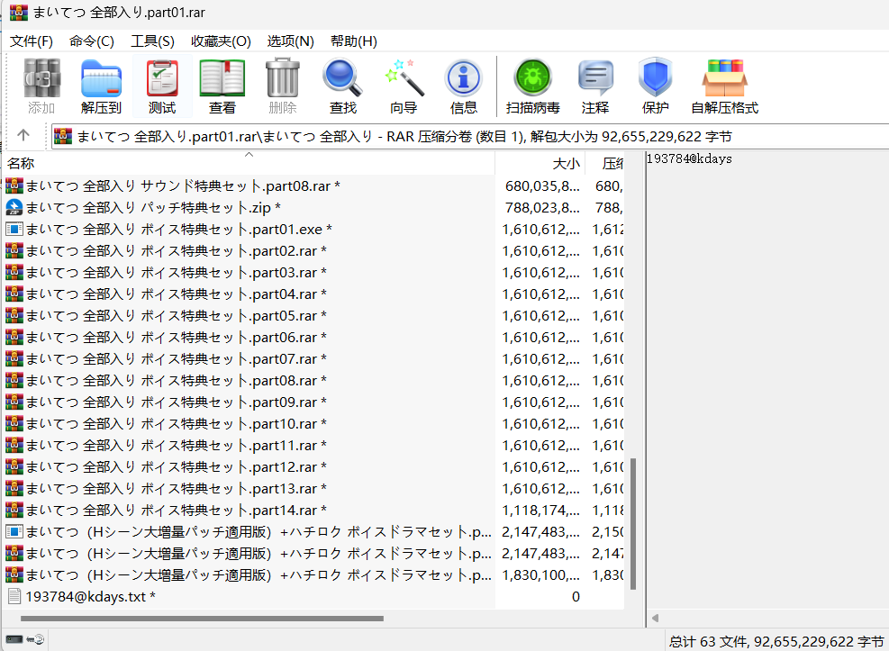Sort by the Name (名称) column header
889x651 pixels.
click(22, 164)
